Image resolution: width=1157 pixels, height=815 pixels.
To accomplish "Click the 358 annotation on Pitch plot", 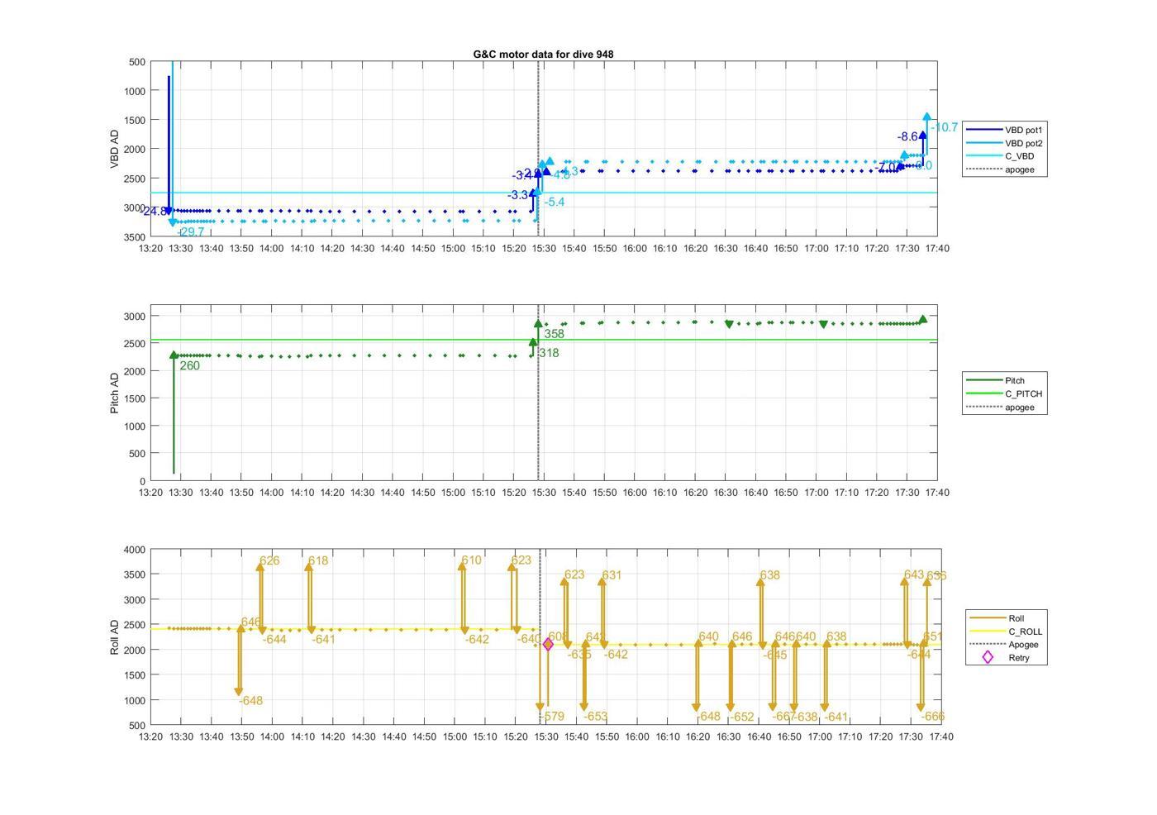I will coord(555,335).
